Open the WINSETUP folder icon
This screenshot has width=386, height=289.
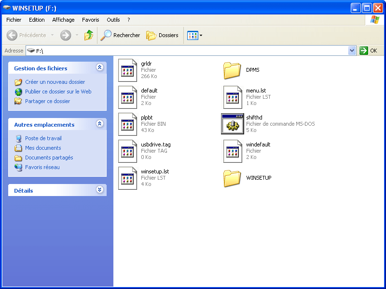(232, 178)
